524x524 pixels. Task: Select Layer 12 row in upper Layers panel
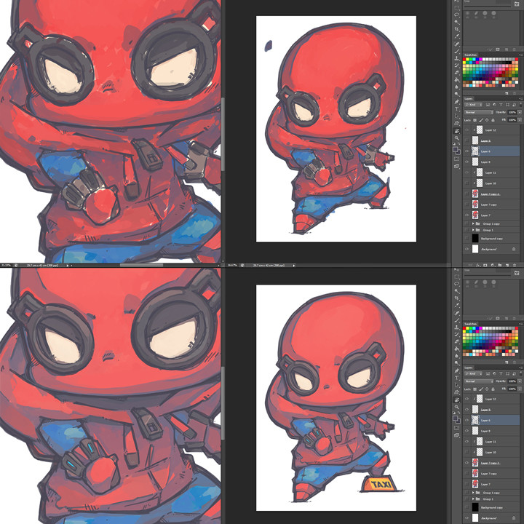[x=491, y=130]
